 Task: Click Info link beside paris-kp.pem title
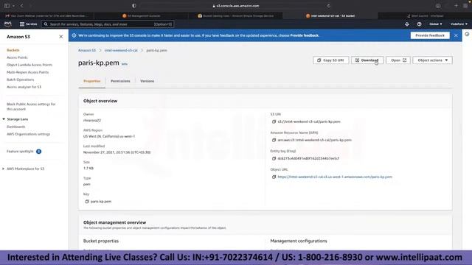click(125, 64)
